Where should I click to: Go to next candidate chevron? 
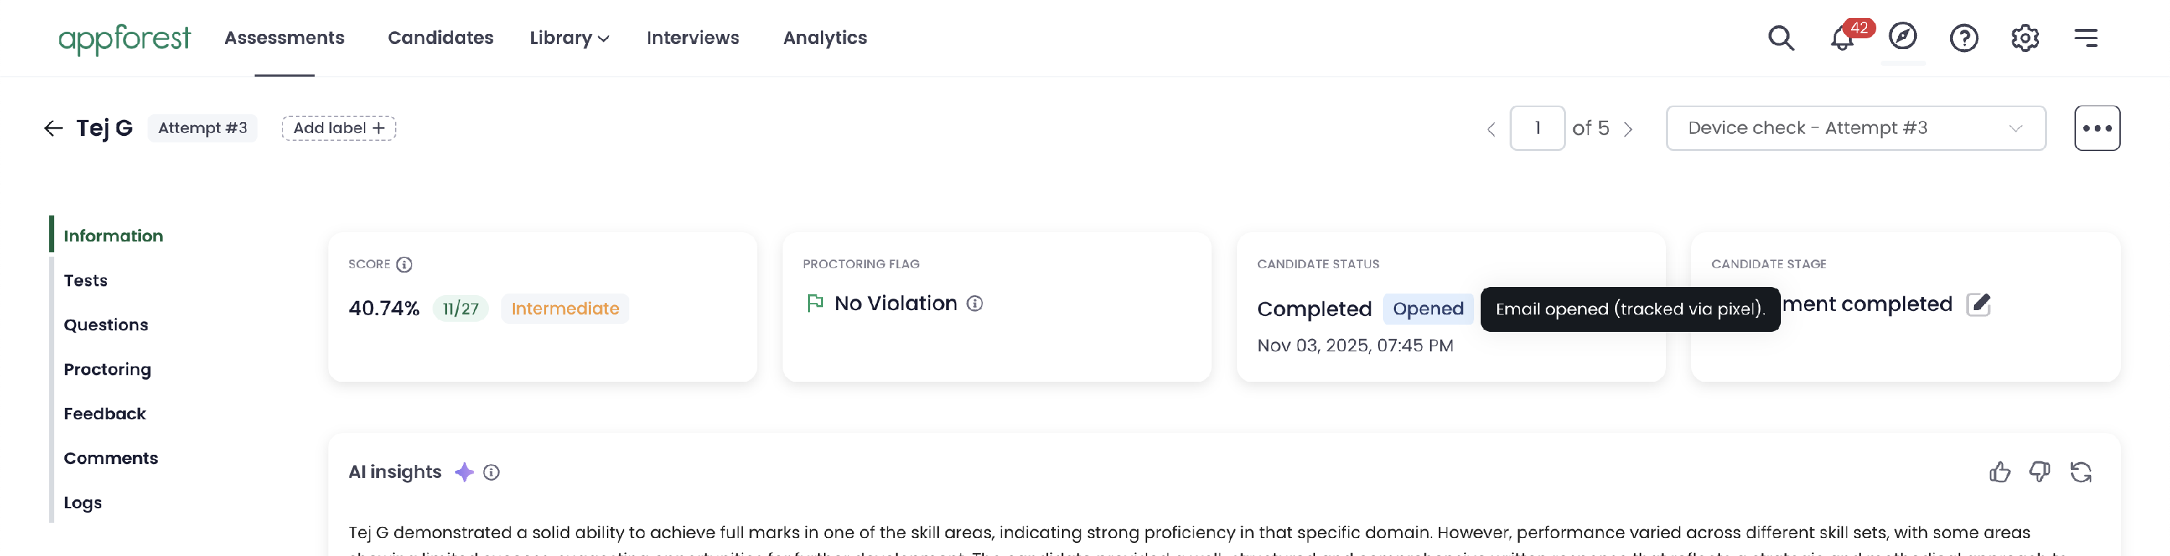(1628, 129)
